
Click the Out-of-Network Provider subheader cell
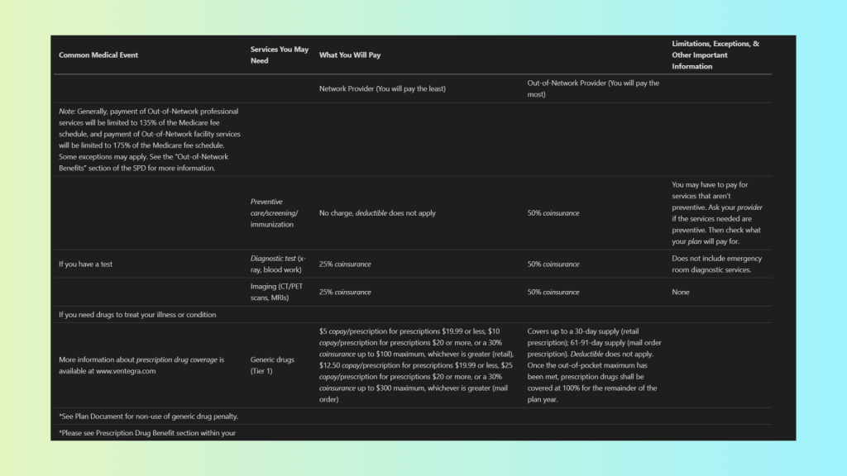pos(593,88)
